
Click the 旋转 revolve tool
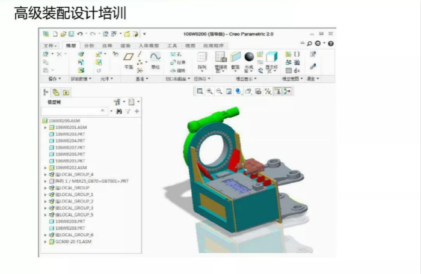[x=178, y=70]
